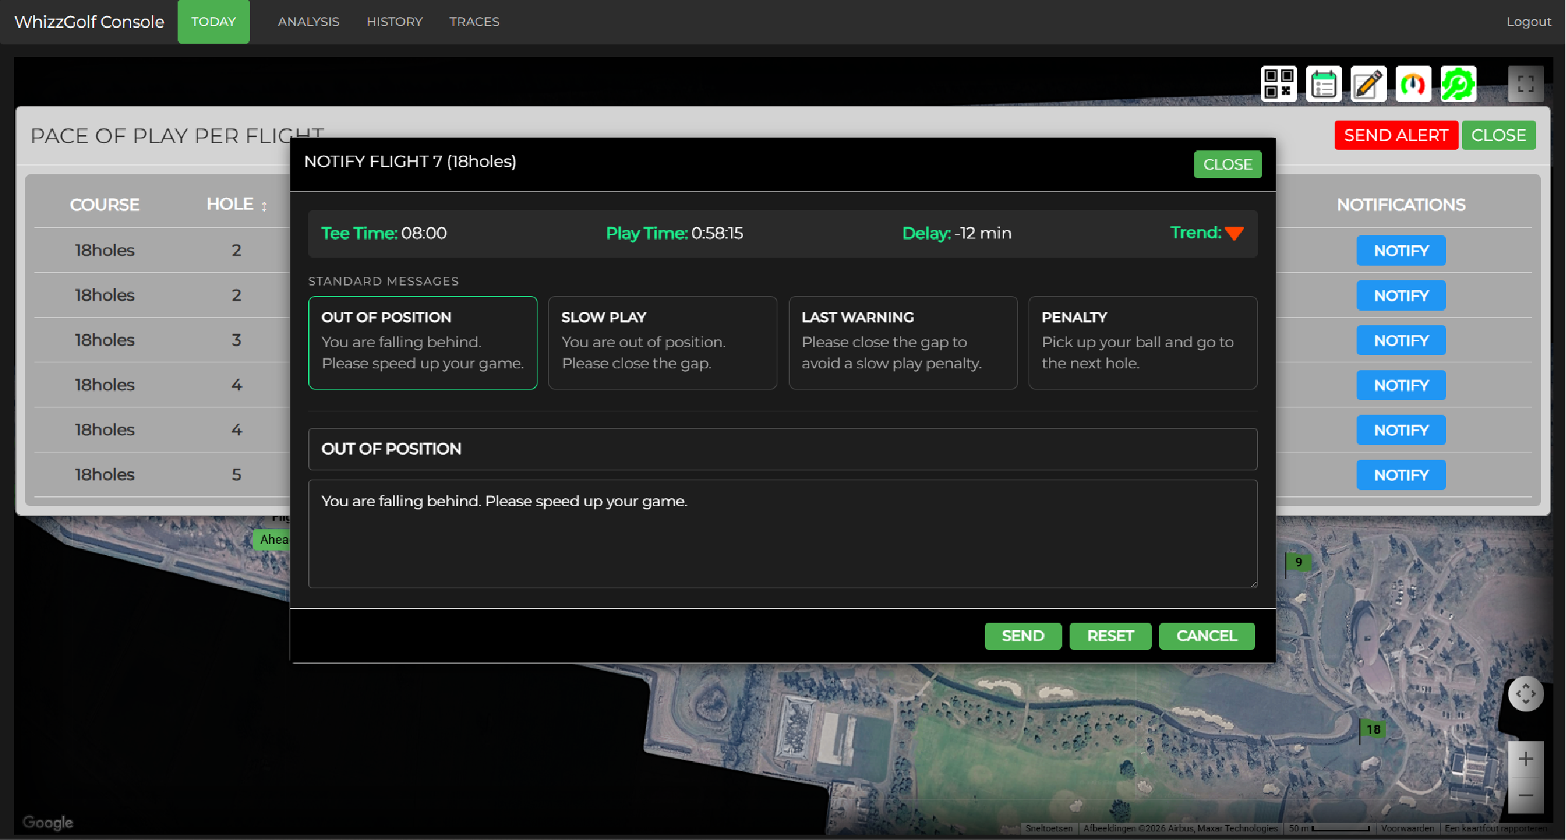Click the green Ahead label on map
The width and height of the screenshot is (1566, 840).
coord(272,539)
